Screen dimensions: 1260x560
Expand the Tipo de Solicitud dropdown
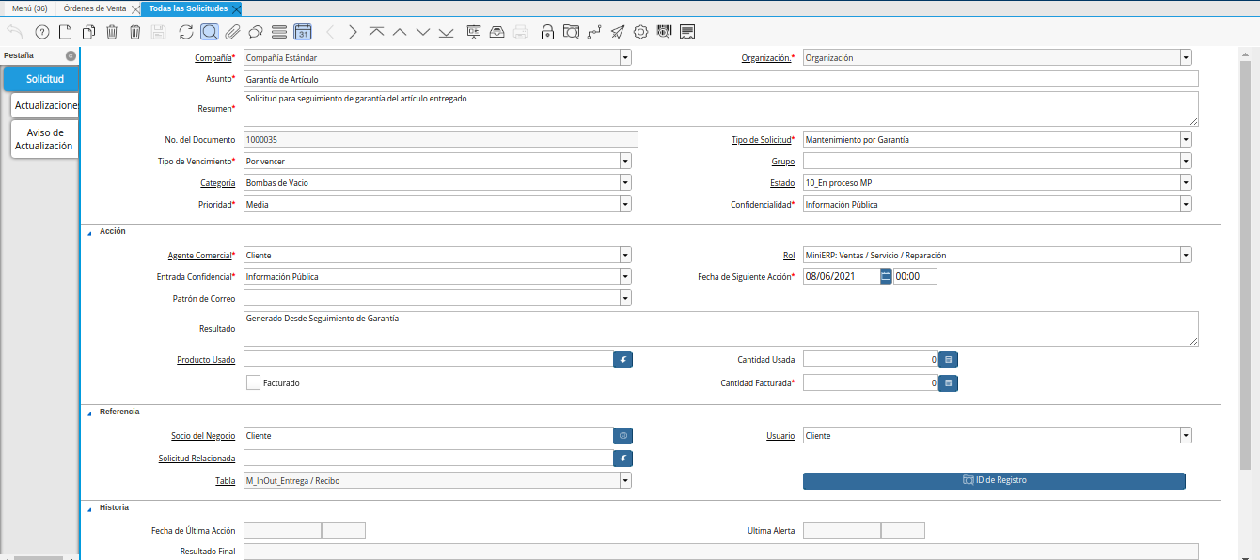coord(1186,140)
